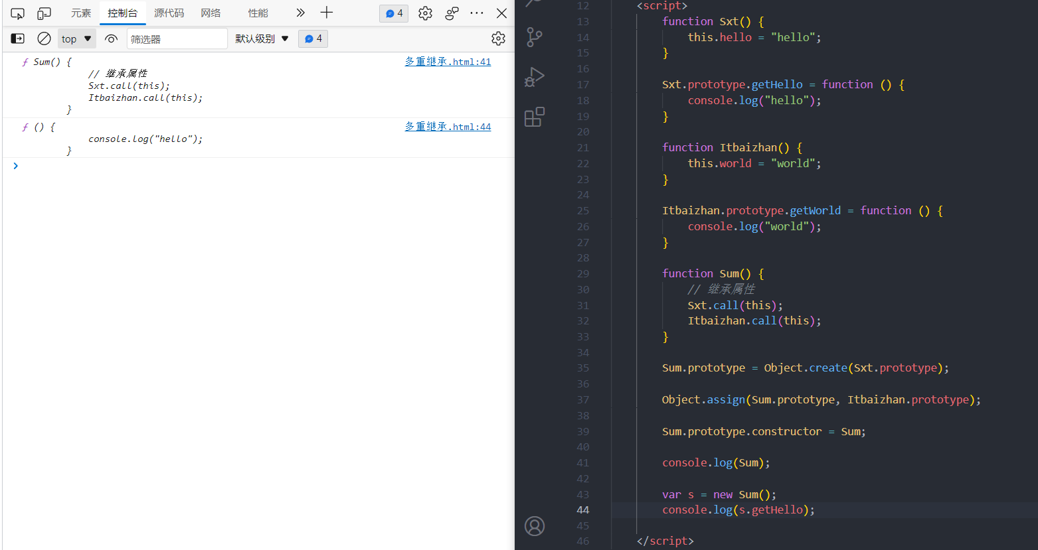Click 'Sum.prototype.constructor = Sum;' line
Screen dimensions: 1038x550
pyautogui.click(x=764, y=432)
